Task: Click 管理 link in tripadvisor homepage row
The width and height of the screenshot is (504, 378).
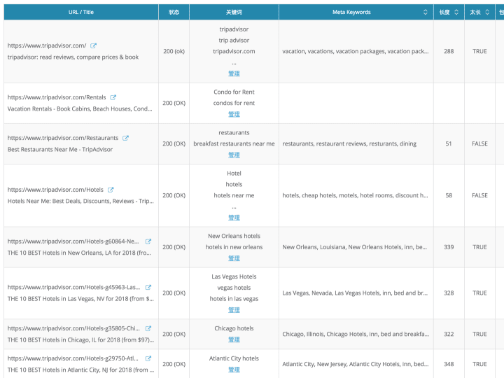Action: coord(234,73)
